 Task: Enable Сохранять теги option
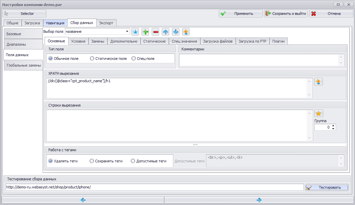pyautogui.click(x=106, y=161)
